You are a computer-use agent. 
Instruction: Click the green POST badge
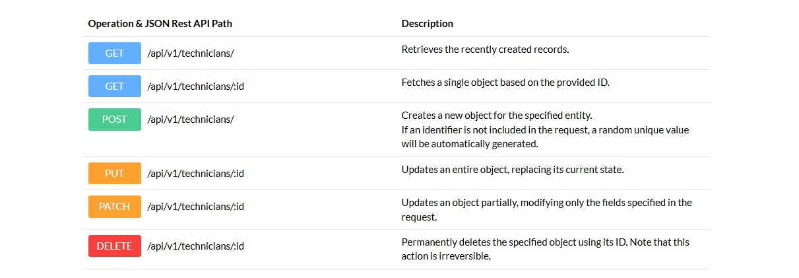coord(115,119)
